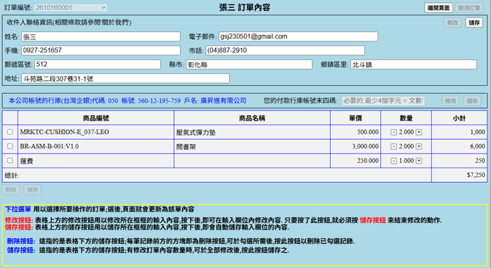Click the leave page button
491x268 pixels.
pos(439,8)
